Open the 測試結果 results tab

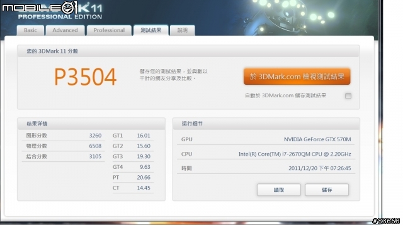151,30
